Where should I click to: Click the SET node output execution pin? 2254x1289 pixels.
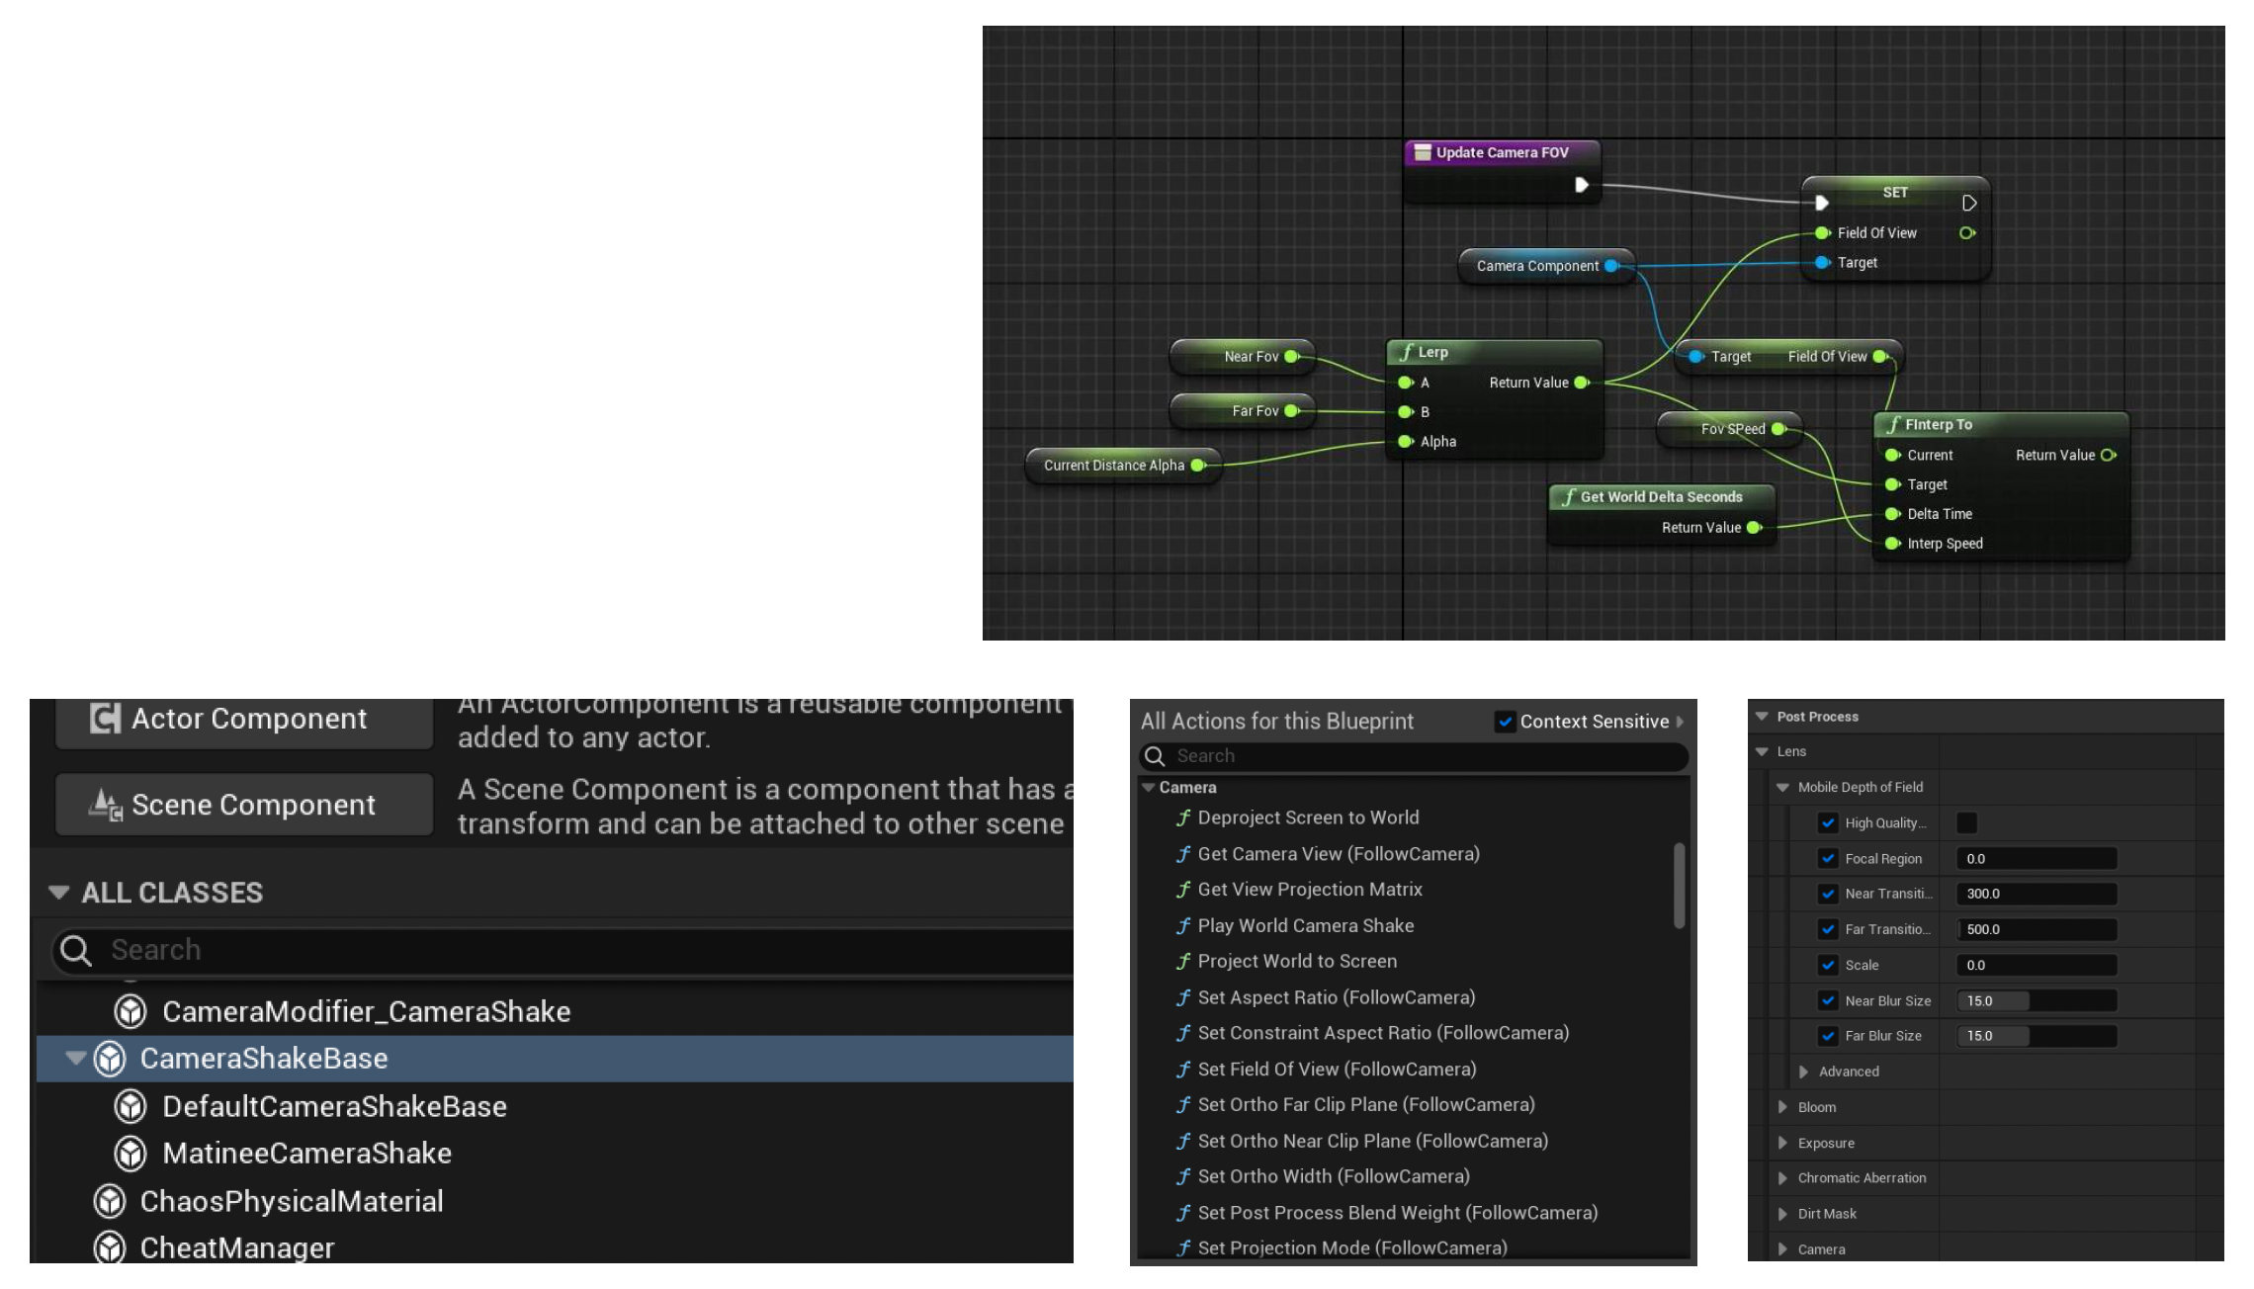pos(1969,203)
